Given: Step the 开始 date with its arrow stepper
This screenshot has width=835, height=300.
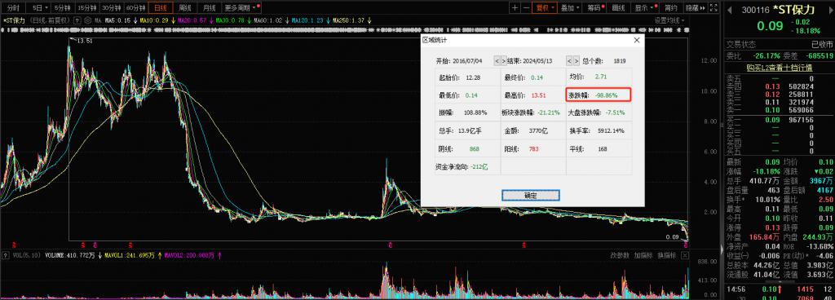Looking at the screenshot, I should click(501, 60).
